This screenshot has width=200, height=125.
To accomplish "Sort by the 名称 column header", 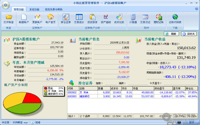I will [x=88, y=88].
